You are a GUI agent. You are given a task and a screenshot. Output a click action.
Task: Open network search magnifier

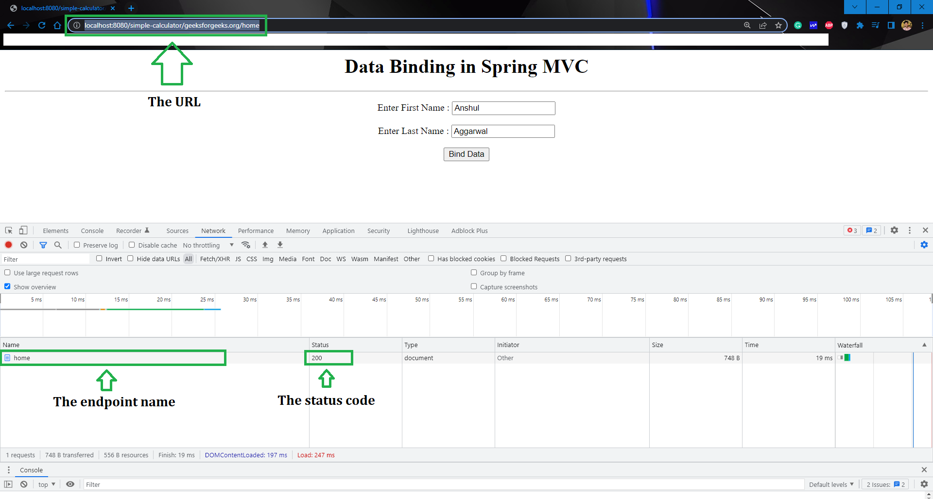[58, 245]
